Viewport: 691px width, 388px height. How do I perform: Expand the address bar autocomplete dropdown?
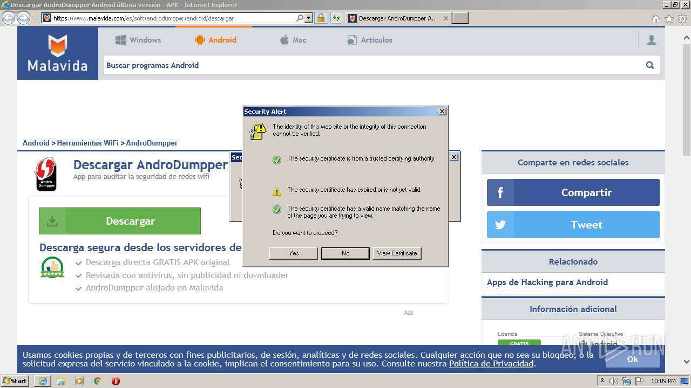click(309, 18)
